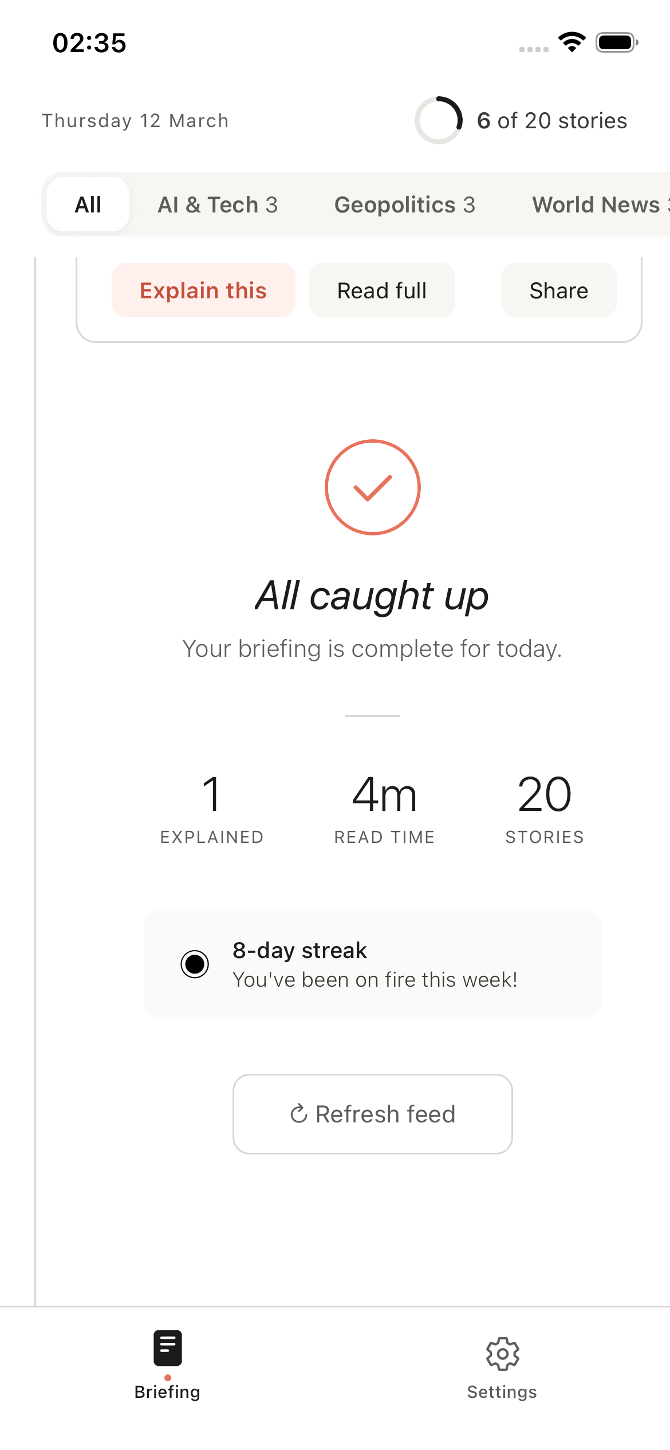Tap the 6 of 20 stories label

coord(551,120)
